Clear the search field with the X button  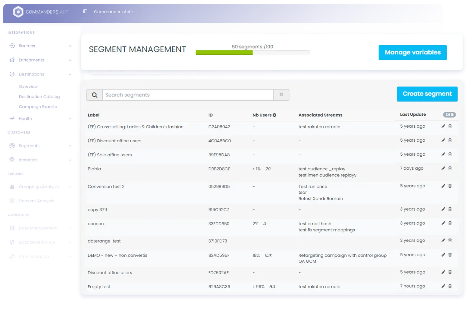(x=281, y=95)
